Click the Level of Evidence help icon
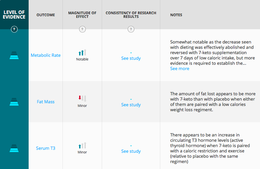 point(14,29)
